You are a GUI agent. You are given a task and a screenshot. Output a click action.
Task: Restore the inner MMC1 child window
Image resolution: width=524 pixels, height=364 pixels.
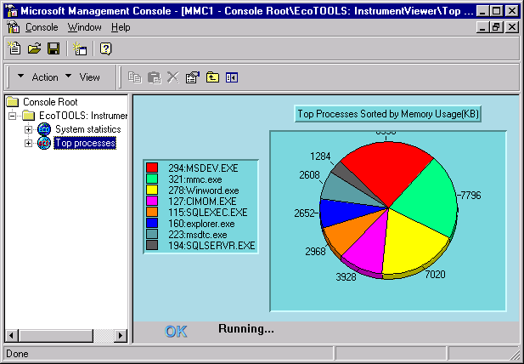coord(496,27)
